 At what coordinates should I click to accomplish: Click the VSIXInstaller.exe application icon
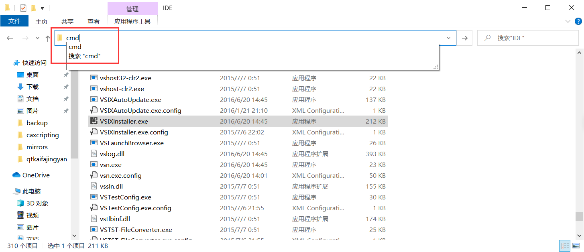[94, 121]
